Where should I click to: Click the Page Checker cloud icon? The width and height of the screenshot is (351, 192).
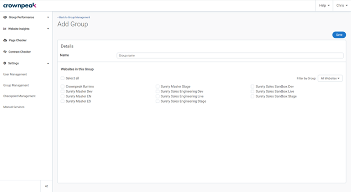(x=5, y=40)
